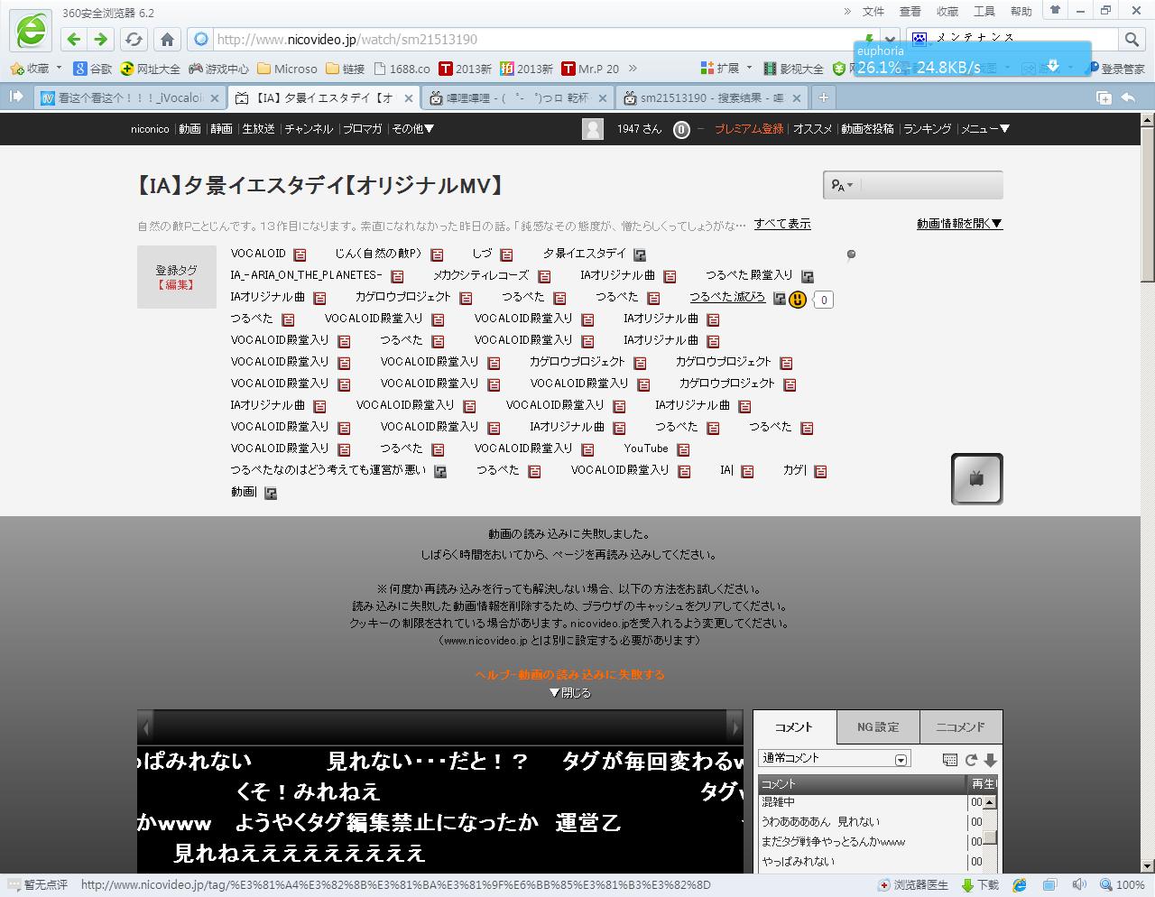Open the address bar history dropdown arrow

point(890,39)
